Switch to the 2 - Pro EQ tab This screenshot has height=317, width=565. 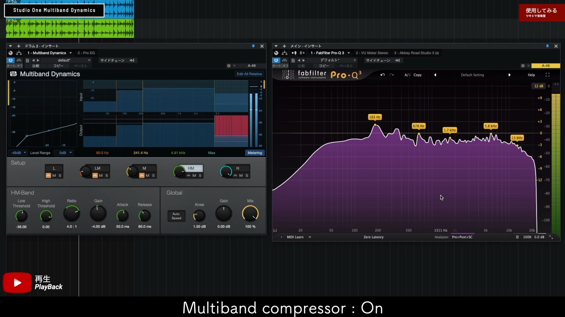click(86, 53)
